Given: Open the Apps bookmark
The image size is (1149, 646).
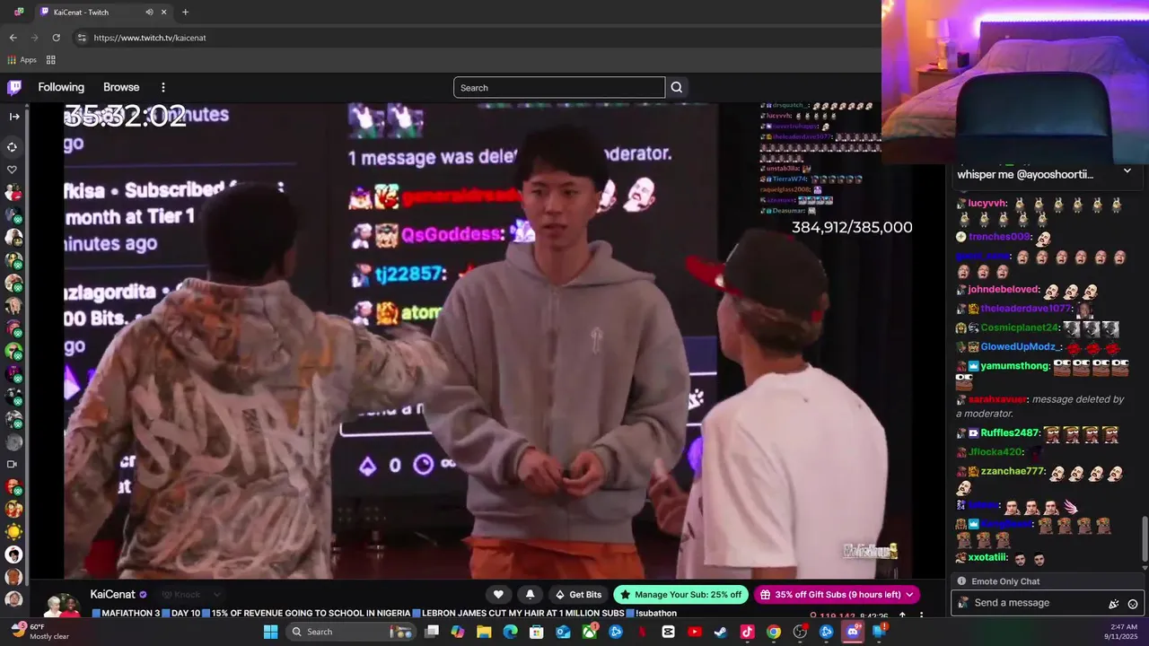Looking at the screenshot, I should [22, 60].
